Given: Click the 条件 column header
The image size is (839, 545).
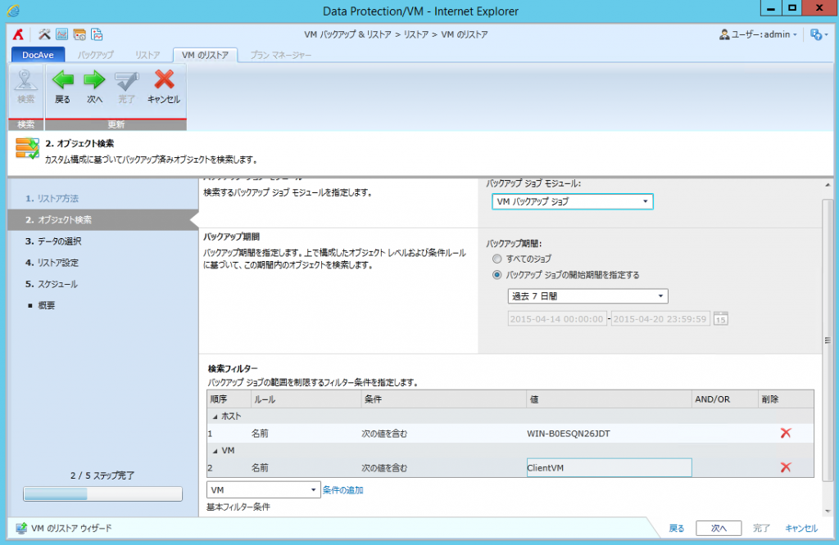Looking at the screenshot, I should coord(443,399).
